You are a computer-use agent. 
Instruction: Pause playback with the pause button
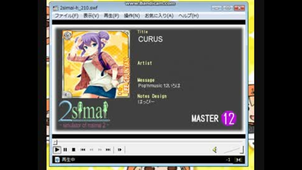click(65, 150)
